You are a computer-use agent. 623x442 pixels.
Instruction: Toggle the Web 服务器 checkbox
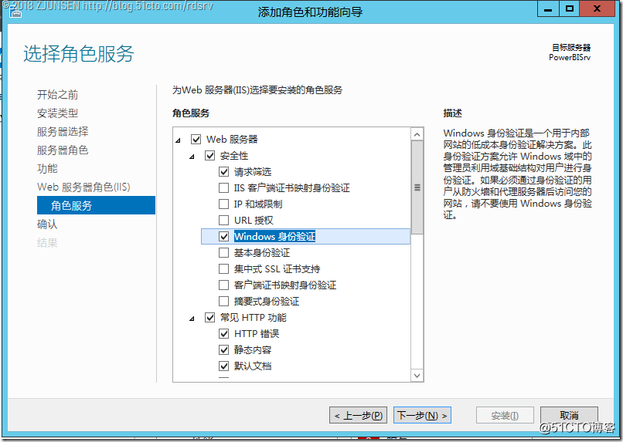(196, 139)
